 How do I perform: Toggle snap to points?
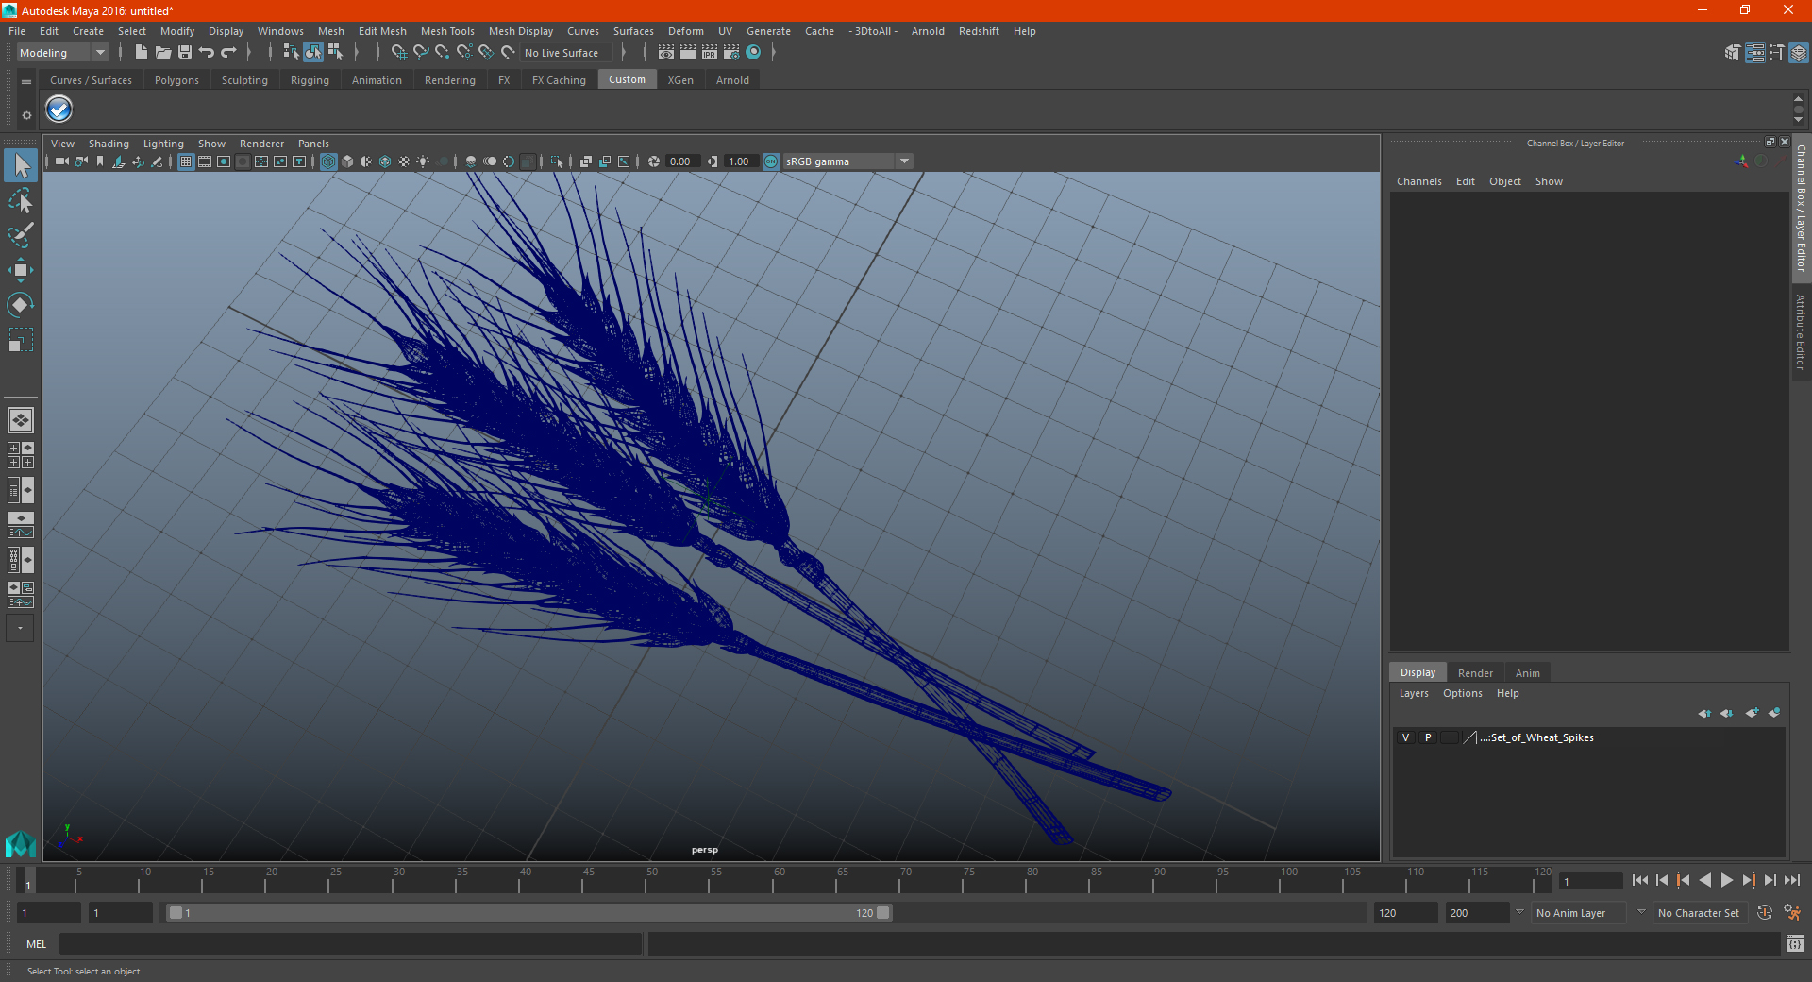442,53
